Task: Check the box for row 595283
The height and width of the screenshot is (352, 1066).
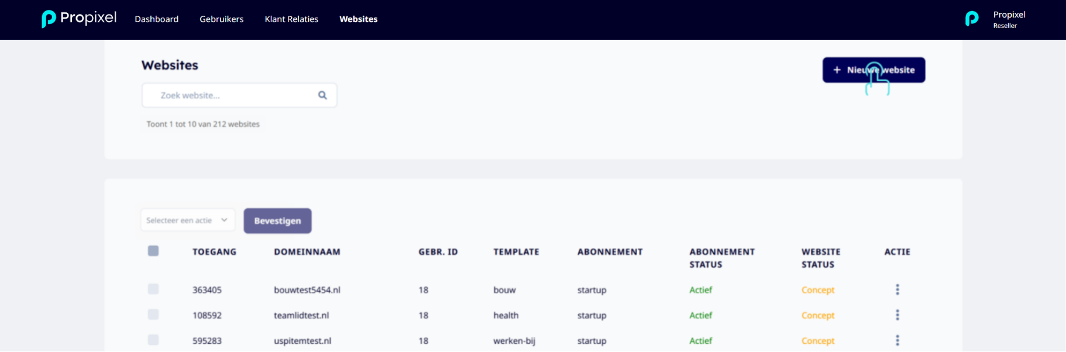Action: point(153,340)
